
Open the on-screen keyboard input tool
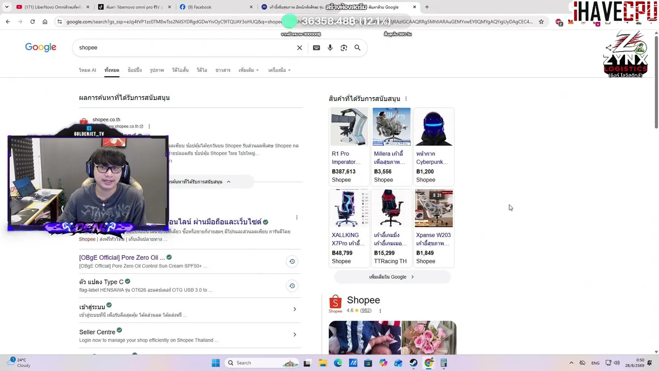click(316, 47)
